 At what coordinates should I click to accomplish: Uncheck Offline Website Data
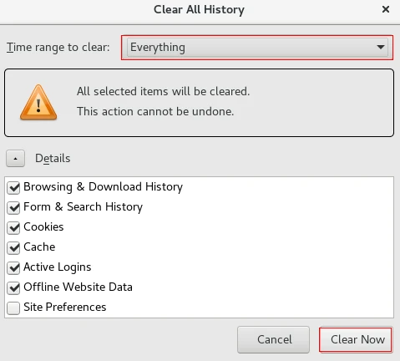pyautogui.click(x=13, y=288)
